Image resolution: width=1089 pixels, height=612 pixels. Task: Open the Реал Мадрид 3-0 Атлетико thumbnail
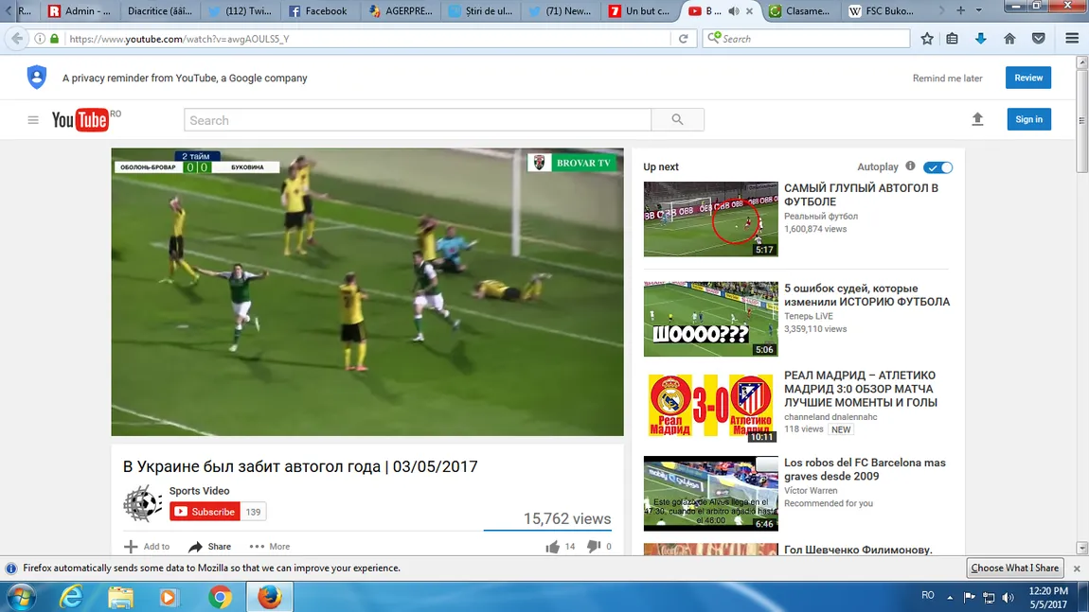tap(710, 406)
